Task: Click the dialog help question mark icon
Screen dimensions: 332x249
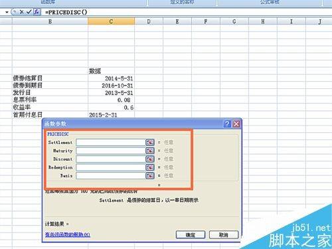Action: (x=227, y=124)
